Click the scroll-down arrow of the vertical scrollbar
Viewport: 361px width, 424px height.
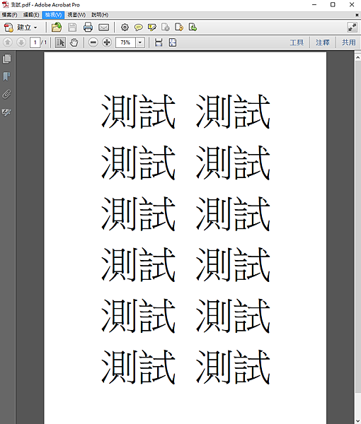tap(357, 420)
